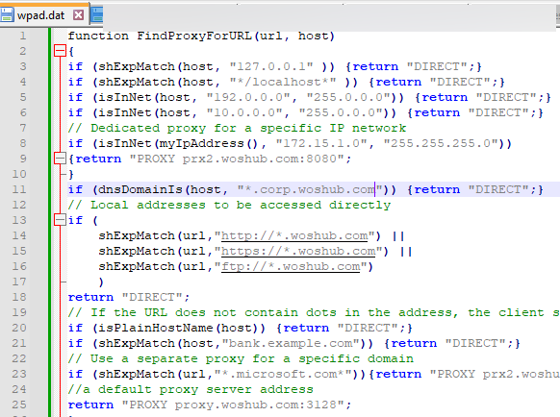Click the return "DIRECT" statement on line 18
The height and width of the screenshot is (417, 560).
coord(129,297)
